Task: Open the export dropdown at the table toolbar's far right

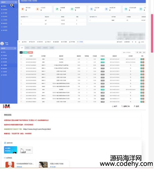Action: pyautogui.click(x=144, y=52)
